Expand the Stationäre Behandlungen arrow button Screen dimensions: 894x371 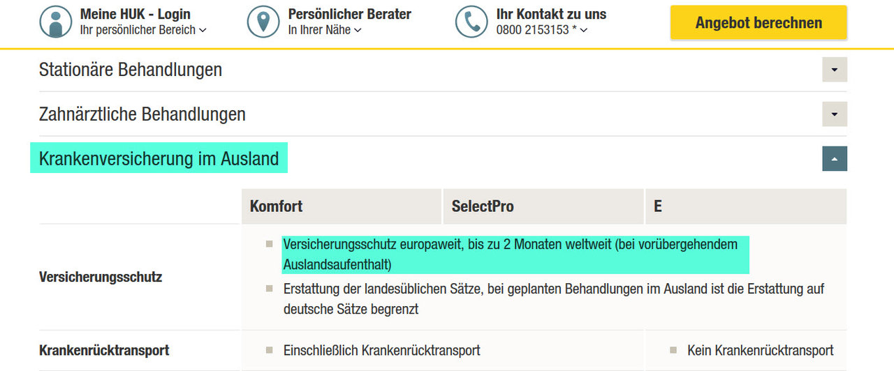[834, 70]
